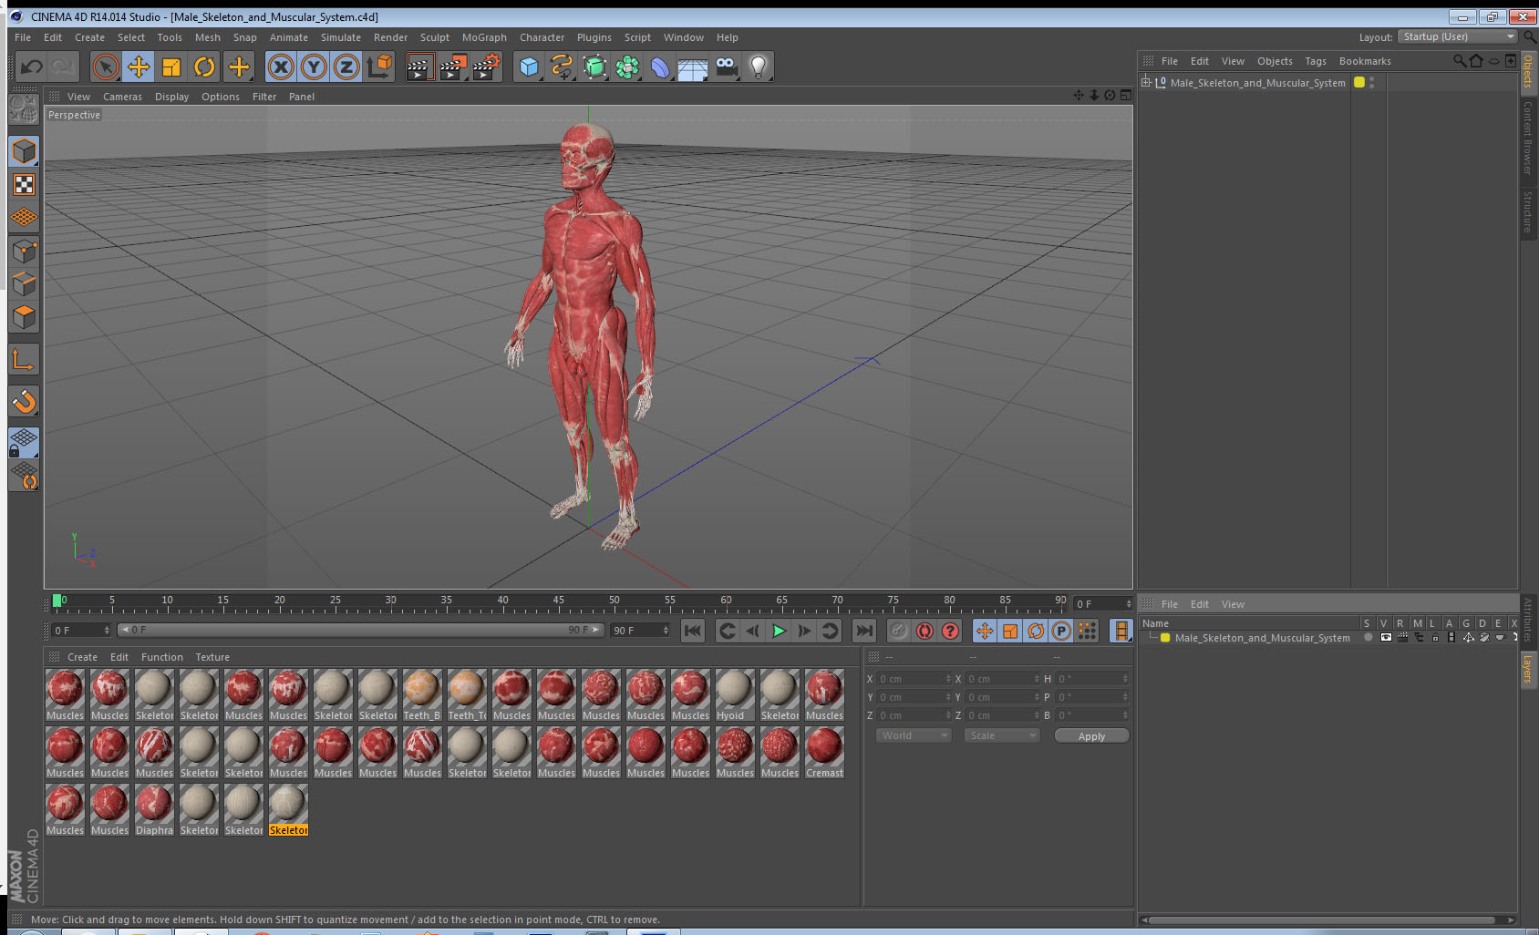Toggle Snap magnet icon
Image resolution: width=1539 pixels, height=935 pixels.
(24, 401)
